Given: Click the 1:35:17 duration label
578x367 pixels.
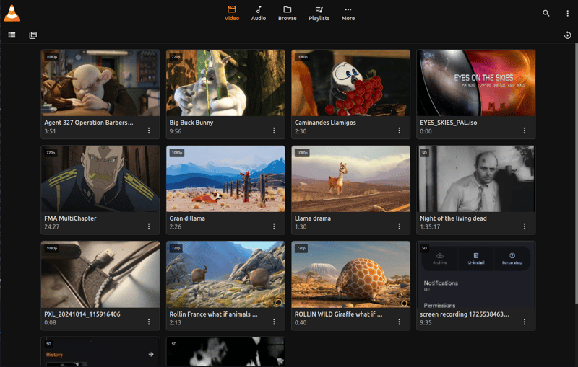Looking at the screenshot, I should [430, 227].
